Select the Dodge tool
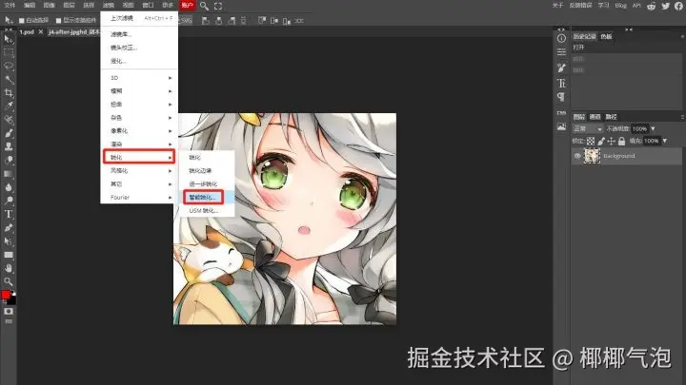The height and width of the screenshot is (385, 686). pyautogui.click(x=9, y=201)
